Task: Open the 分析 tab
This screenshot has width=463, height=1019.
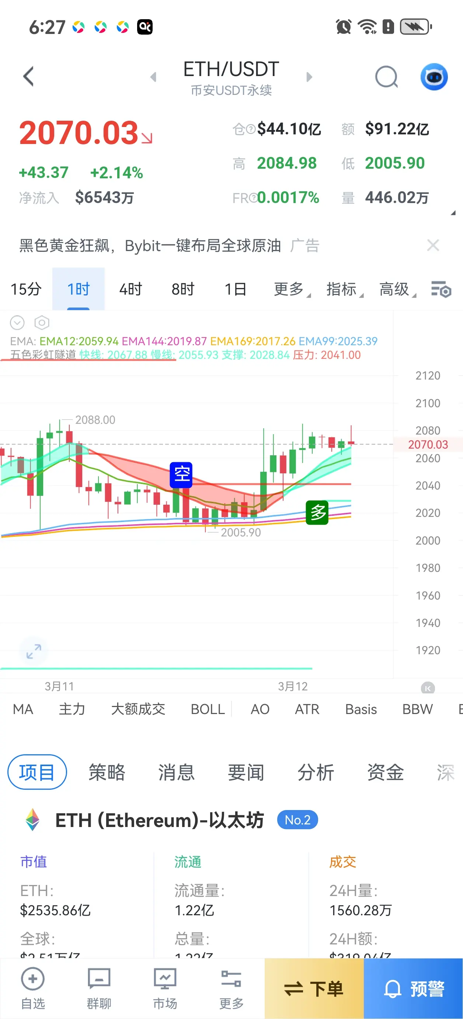Action: coord(315,772)
